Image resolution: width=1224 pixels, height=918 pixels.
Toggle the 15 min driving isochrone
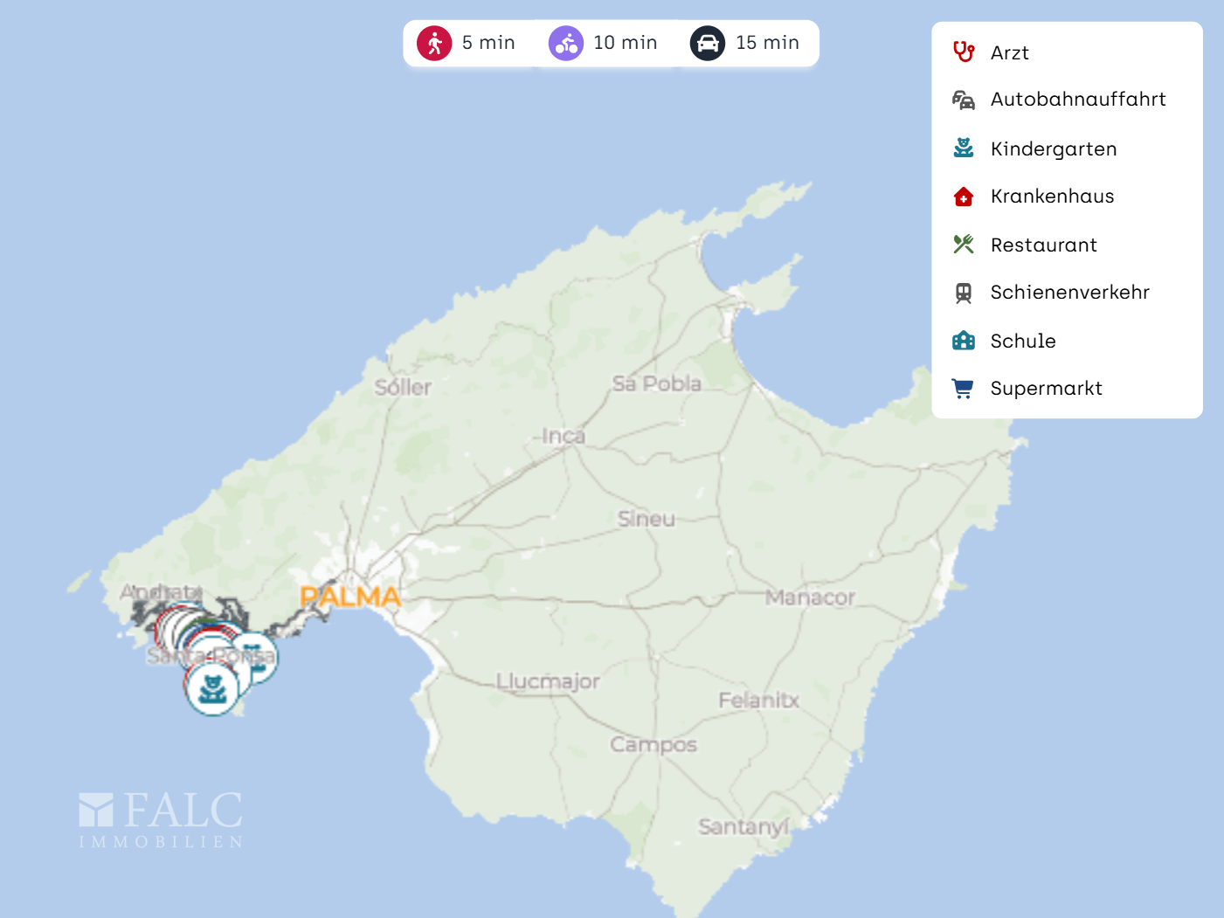[745, 43]
